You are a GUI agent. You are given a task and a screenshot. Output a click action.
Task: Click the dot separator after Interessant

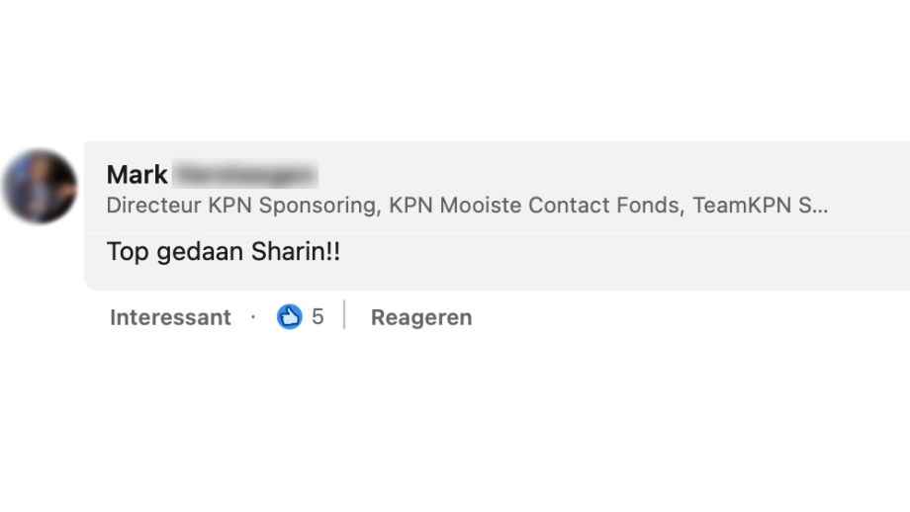tap(253, 317)
